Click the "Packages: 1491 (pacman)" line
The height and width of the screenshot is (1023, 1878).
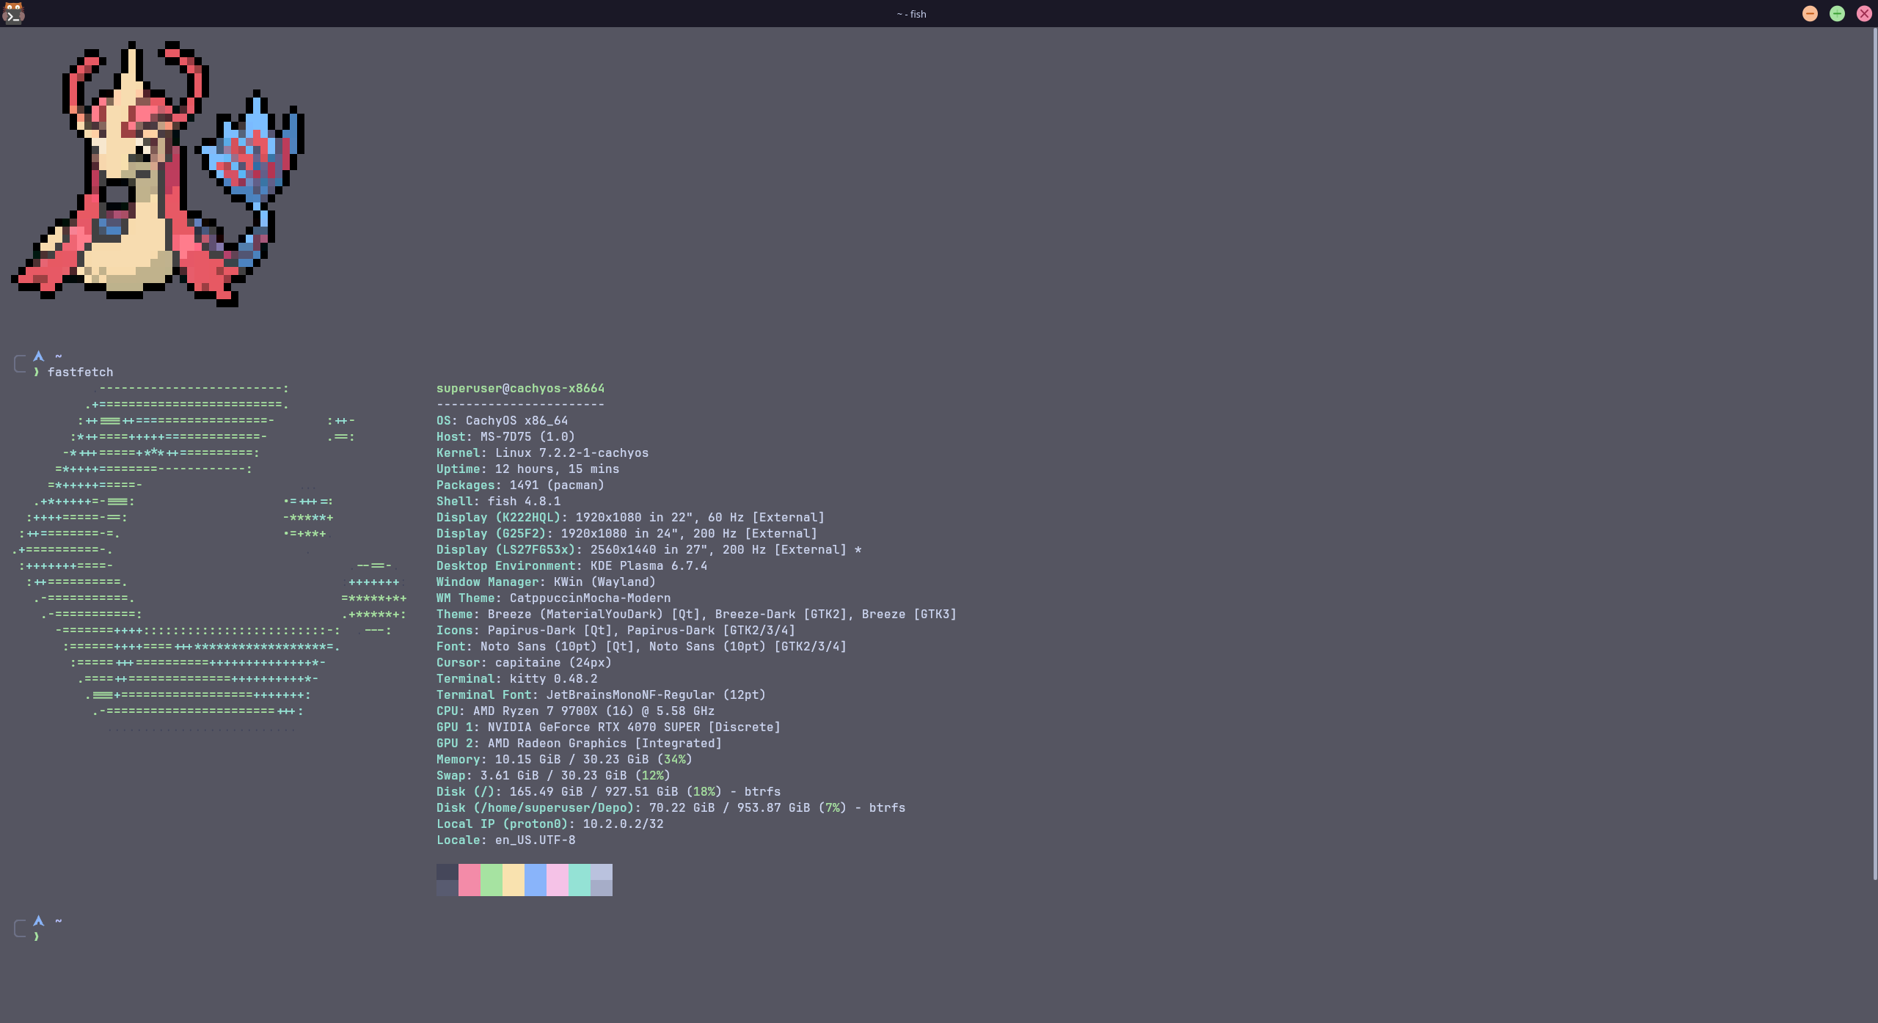pyautogui.click(x=520, y=485)
